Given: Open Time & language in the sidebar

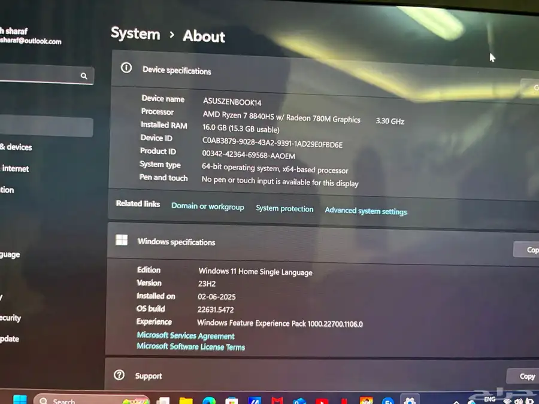Looking at the screenshot, I should [x=10, y=254].
